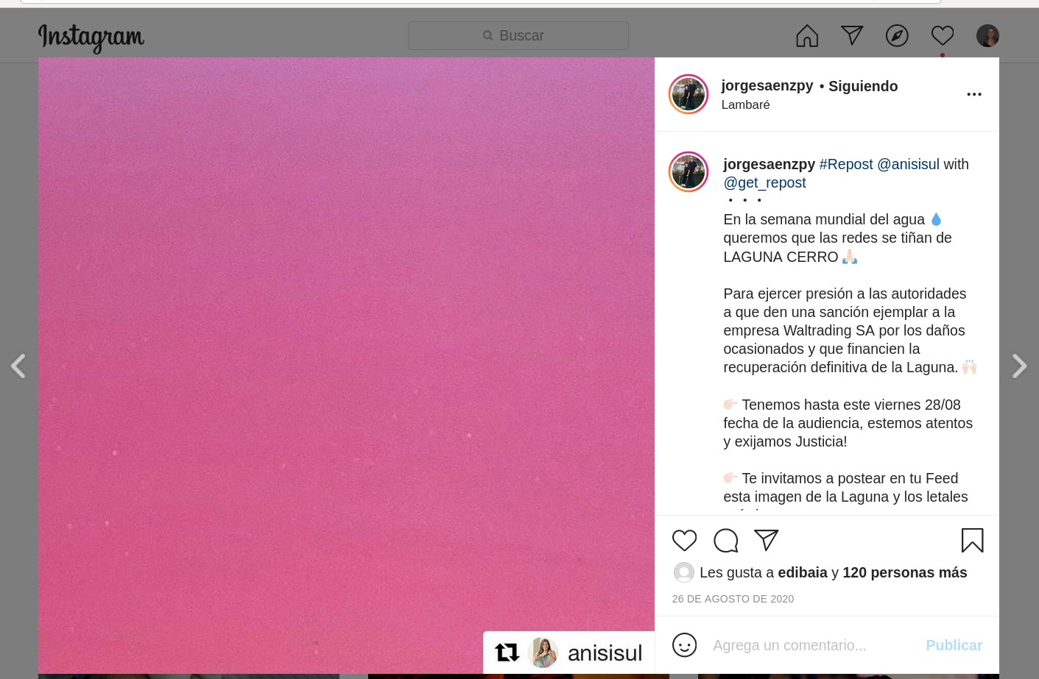Save post with bookmark icon

point(972,541)
